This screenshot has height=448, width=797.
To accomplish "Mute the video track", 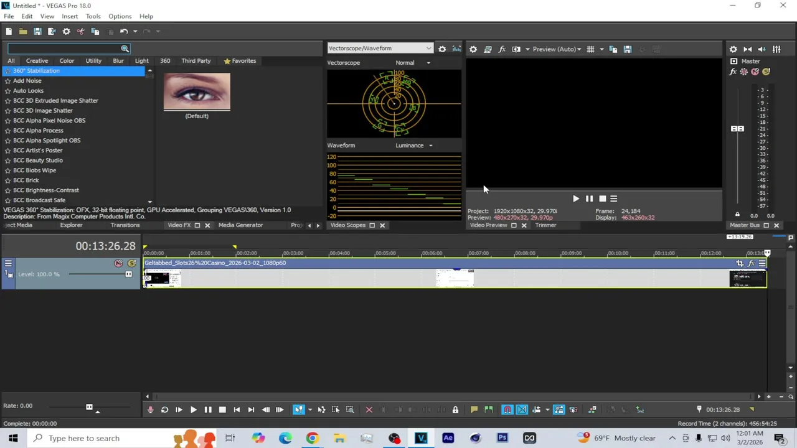I will (118, 264).
